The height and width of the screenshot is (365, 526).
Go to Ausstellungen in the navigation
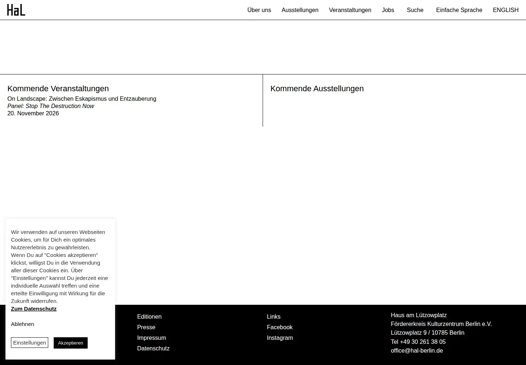[300, 10]
